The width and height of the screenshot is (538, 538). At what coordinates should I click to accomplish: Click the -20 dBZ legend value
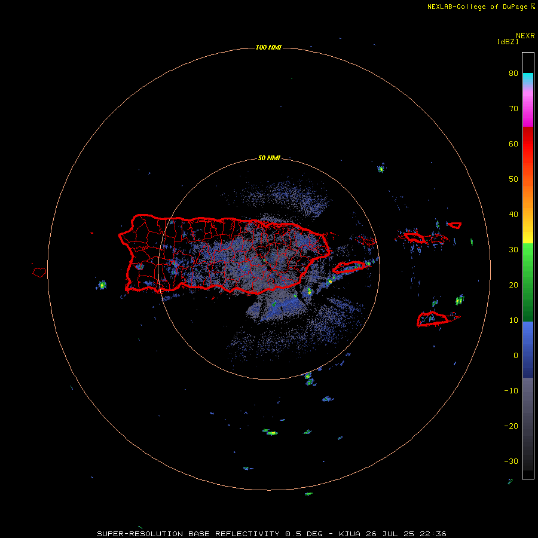click(511, 426)
